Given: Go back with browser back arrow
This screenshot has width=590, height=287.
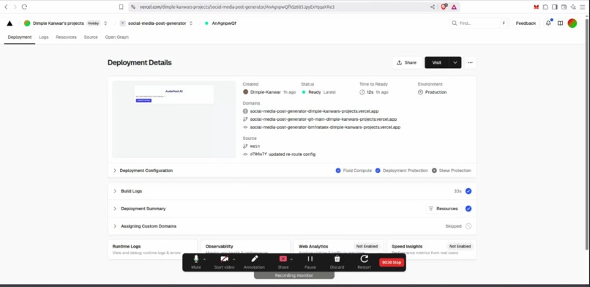Looking at the screenshot, I should click(x=6, y=7).
